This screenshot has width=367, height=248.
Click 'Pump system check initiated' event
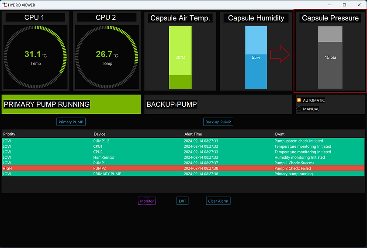[x=299, y=141]
